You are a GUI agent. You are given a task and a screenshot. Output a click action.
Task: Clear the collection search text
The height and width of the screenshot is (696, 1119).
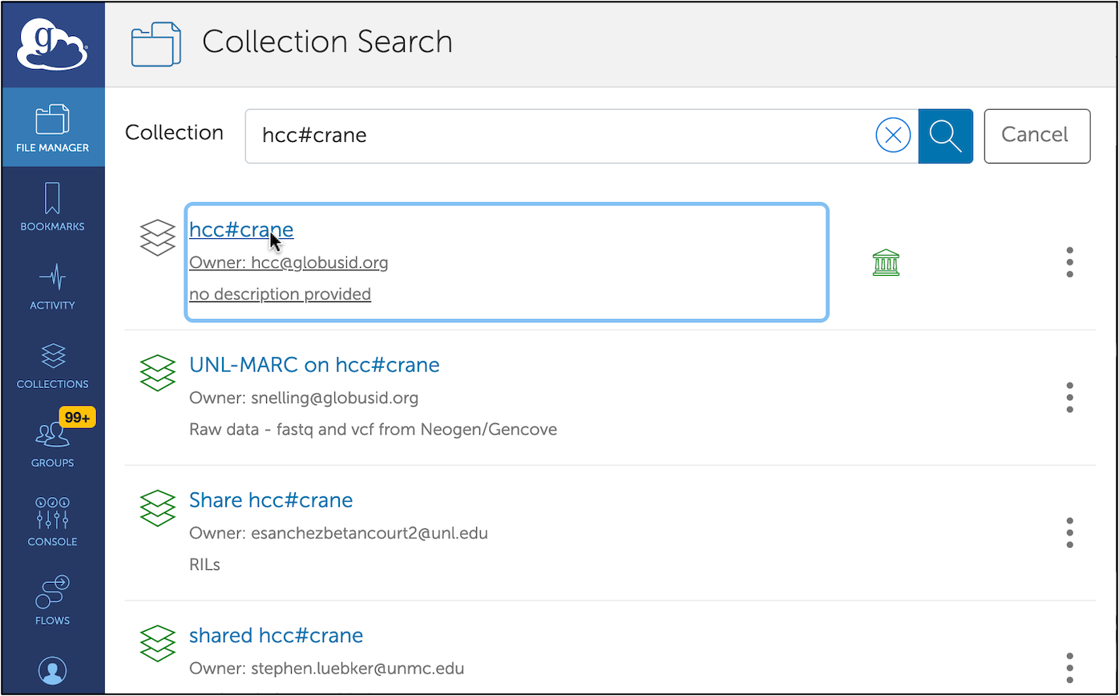click(893, 136)
